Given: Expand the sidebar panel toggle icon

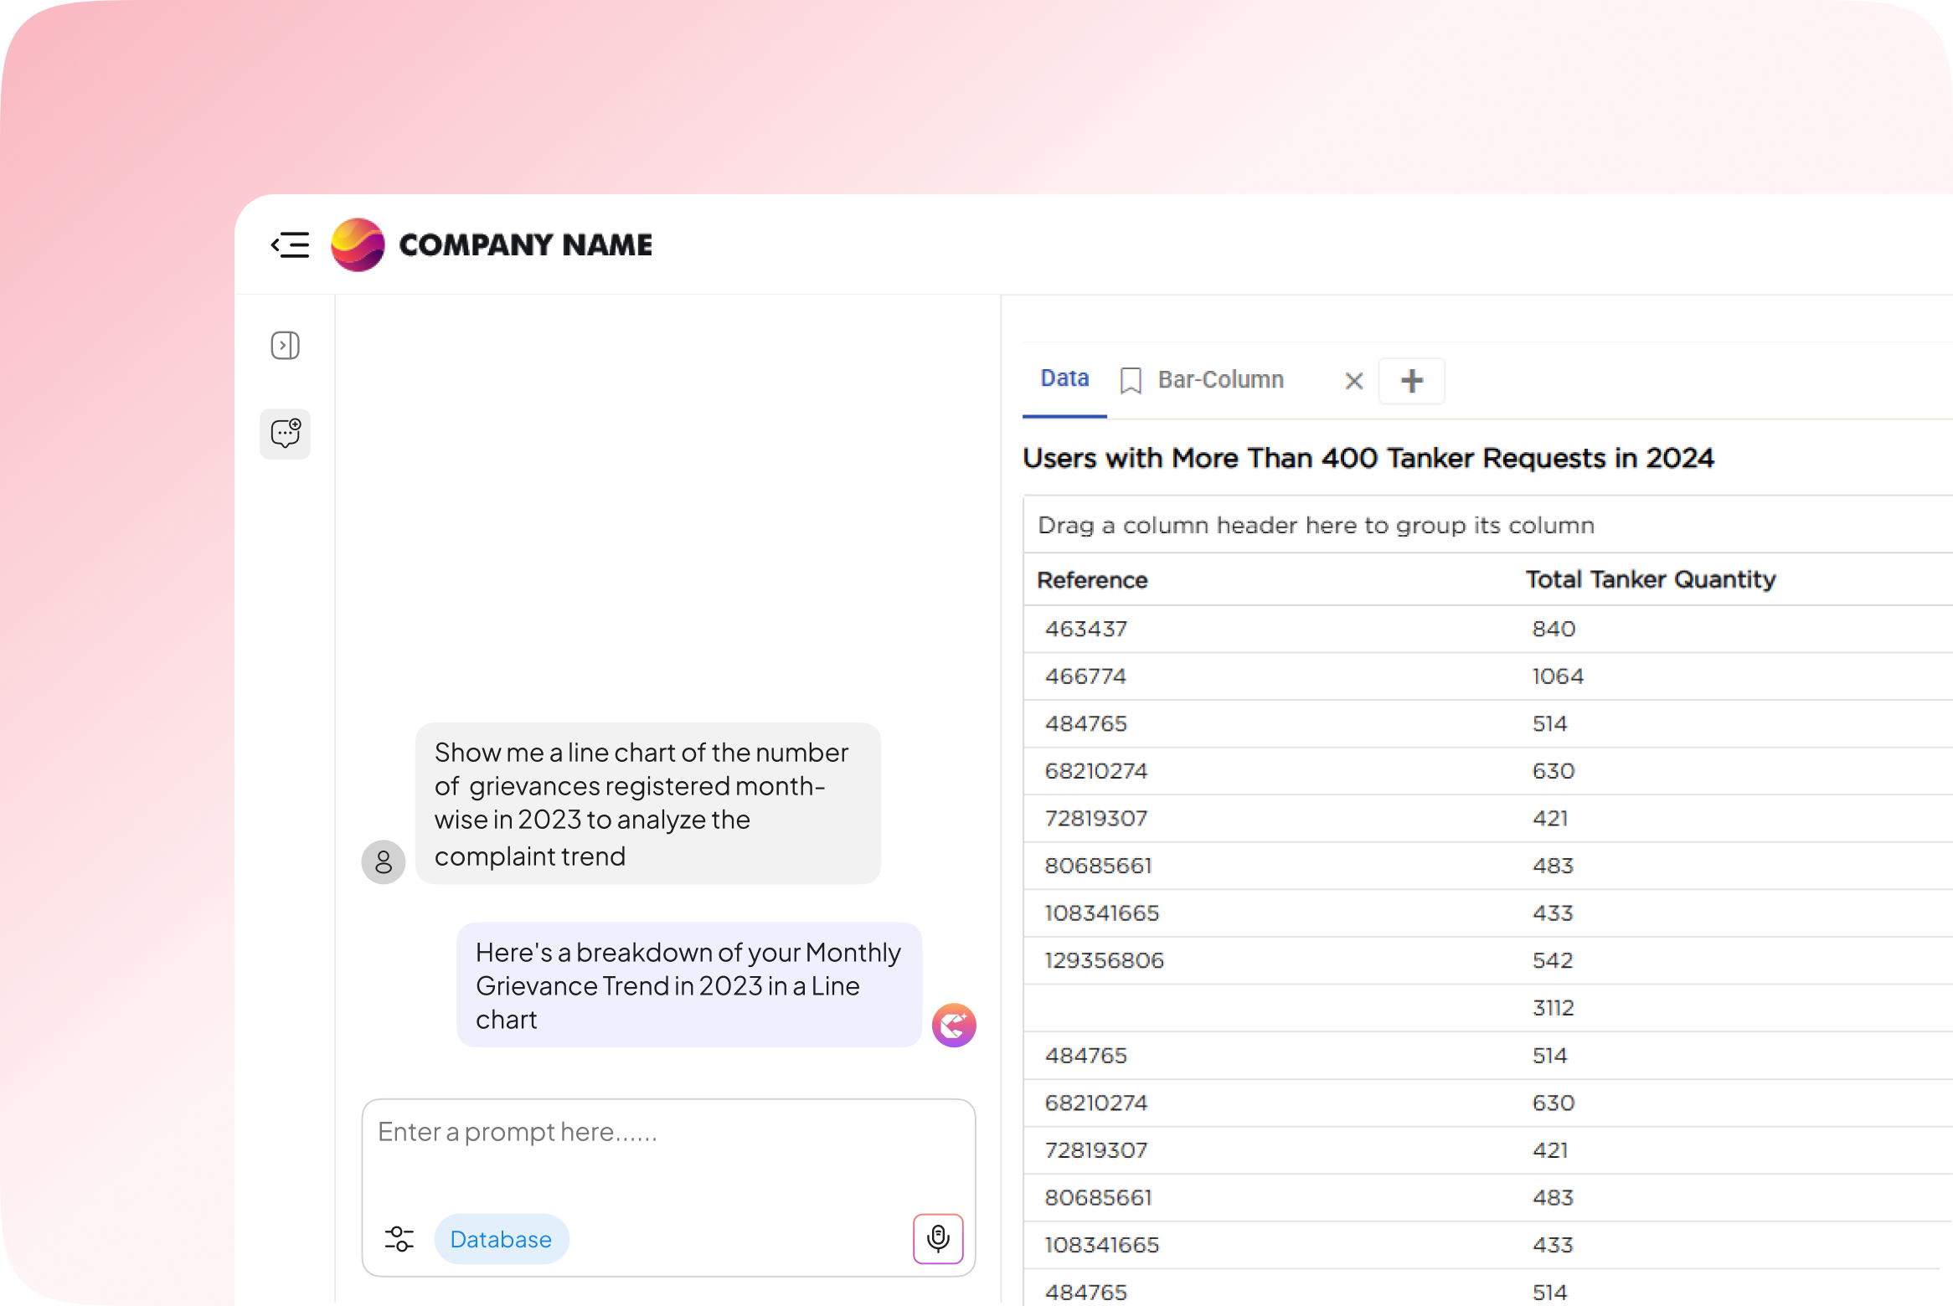Looking at the screenshot, I should coord(285,346).
